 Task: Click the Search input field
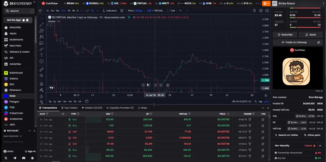[x=18, y=11]
